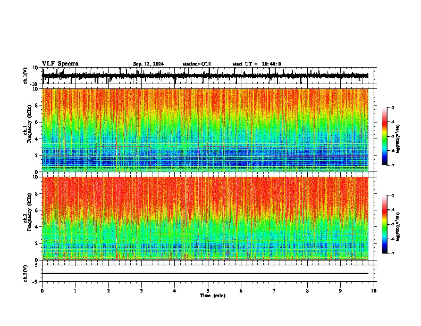Click the time axis tick label "9"
The width and height of the screenshot is (421, 326).
point(340,291)
